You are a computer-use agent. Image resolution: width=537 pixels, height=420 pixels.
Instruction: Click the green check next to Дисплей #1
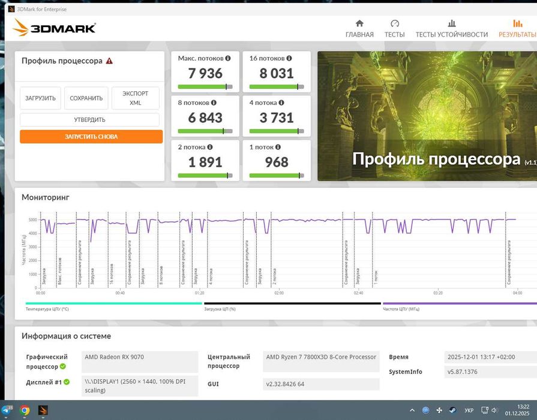pos(67,382)
